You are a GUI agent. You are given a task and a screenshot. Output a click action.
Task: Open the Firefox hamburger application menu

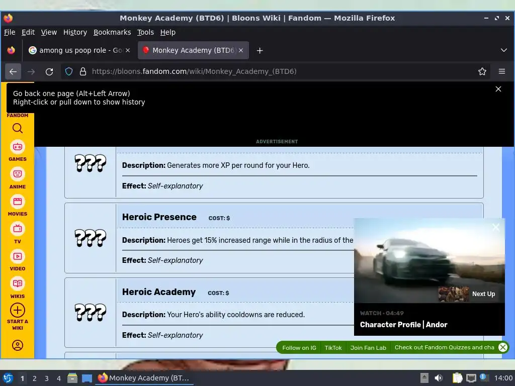(x=501, y=71)
